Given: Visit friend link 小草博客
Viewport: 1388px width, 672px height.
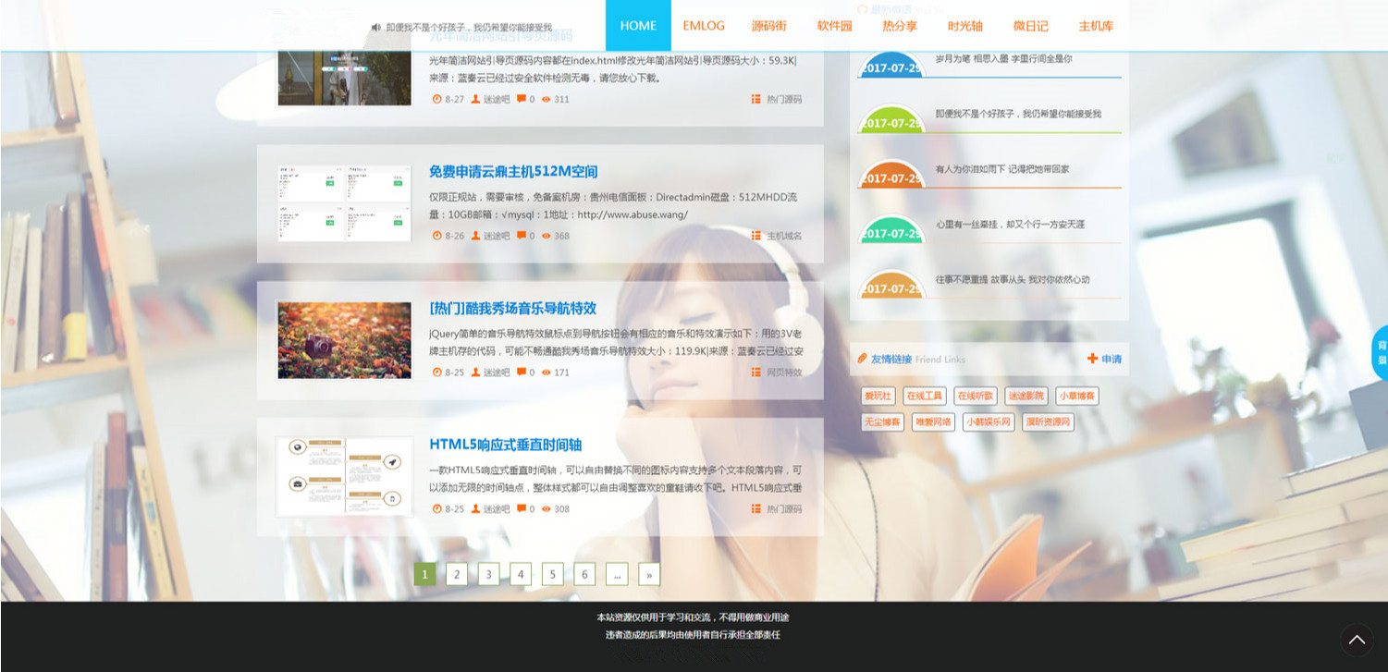Looking at the screenshot, I should point(1077,396).
